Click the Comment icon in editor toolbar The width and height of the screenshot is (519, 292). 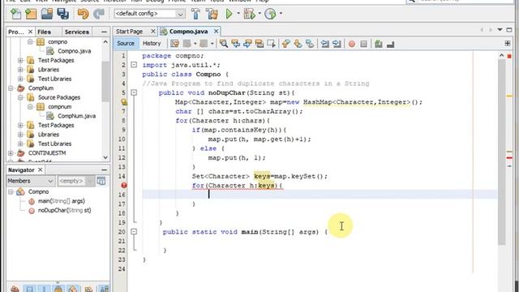click(x=379, y=44)
